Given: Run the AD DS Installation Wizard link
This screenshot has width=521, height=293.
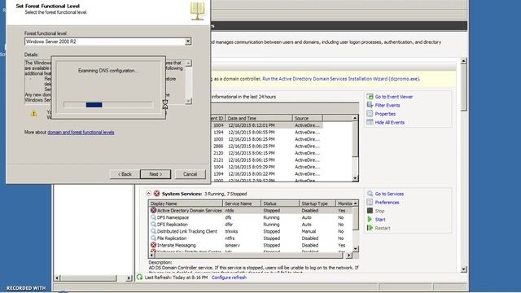Looking at the screenshot, I should point(341,79).
